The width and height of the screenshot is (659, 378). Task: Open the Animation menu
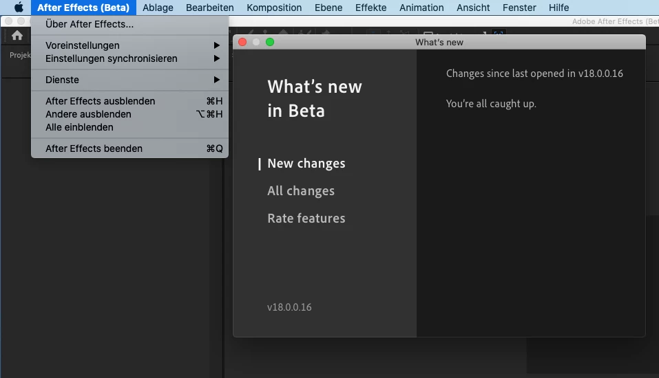tap(421, 8)
